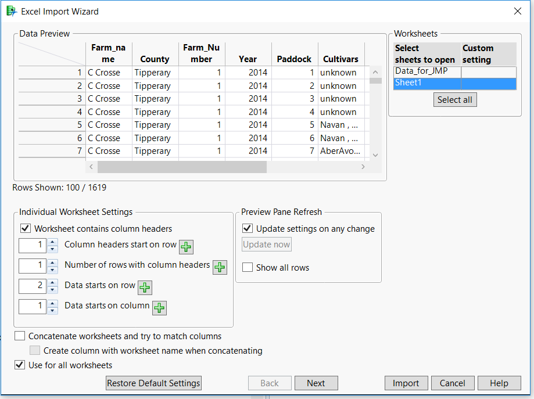Click green plus next to Data starts on row
The image size is (534, 399).
(x=145, y=287)
